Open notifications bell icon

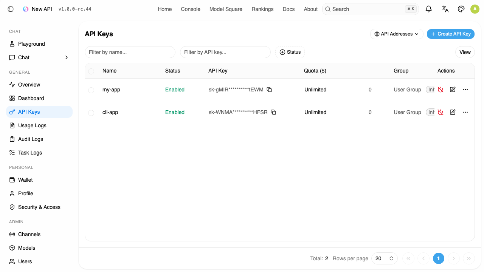[x=428, y=9]
